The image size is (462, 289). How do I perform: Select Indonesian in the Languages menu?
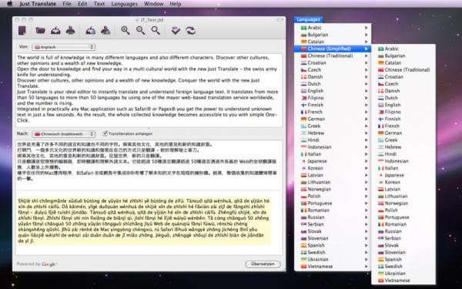(x=333, y=147)
